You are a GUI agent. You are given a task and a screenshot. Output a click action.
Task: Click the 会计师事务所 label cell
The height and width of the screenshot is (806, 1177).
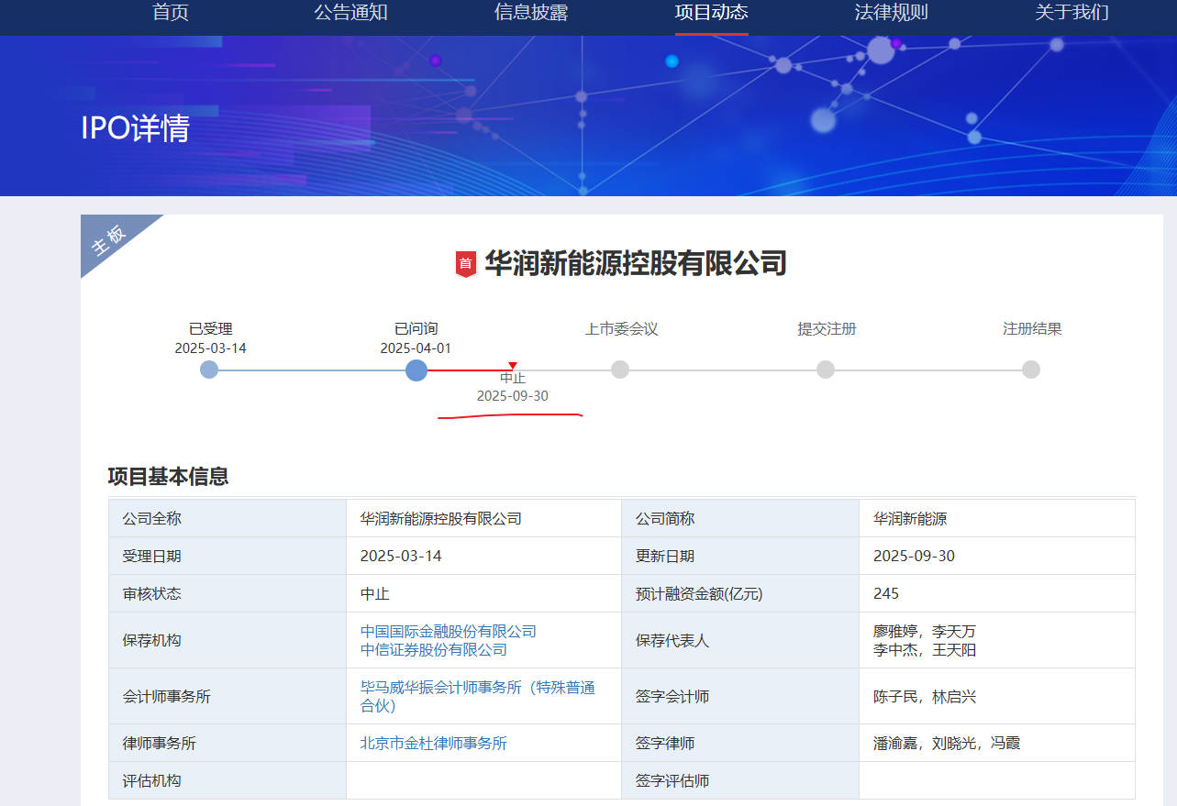[228, 696]
